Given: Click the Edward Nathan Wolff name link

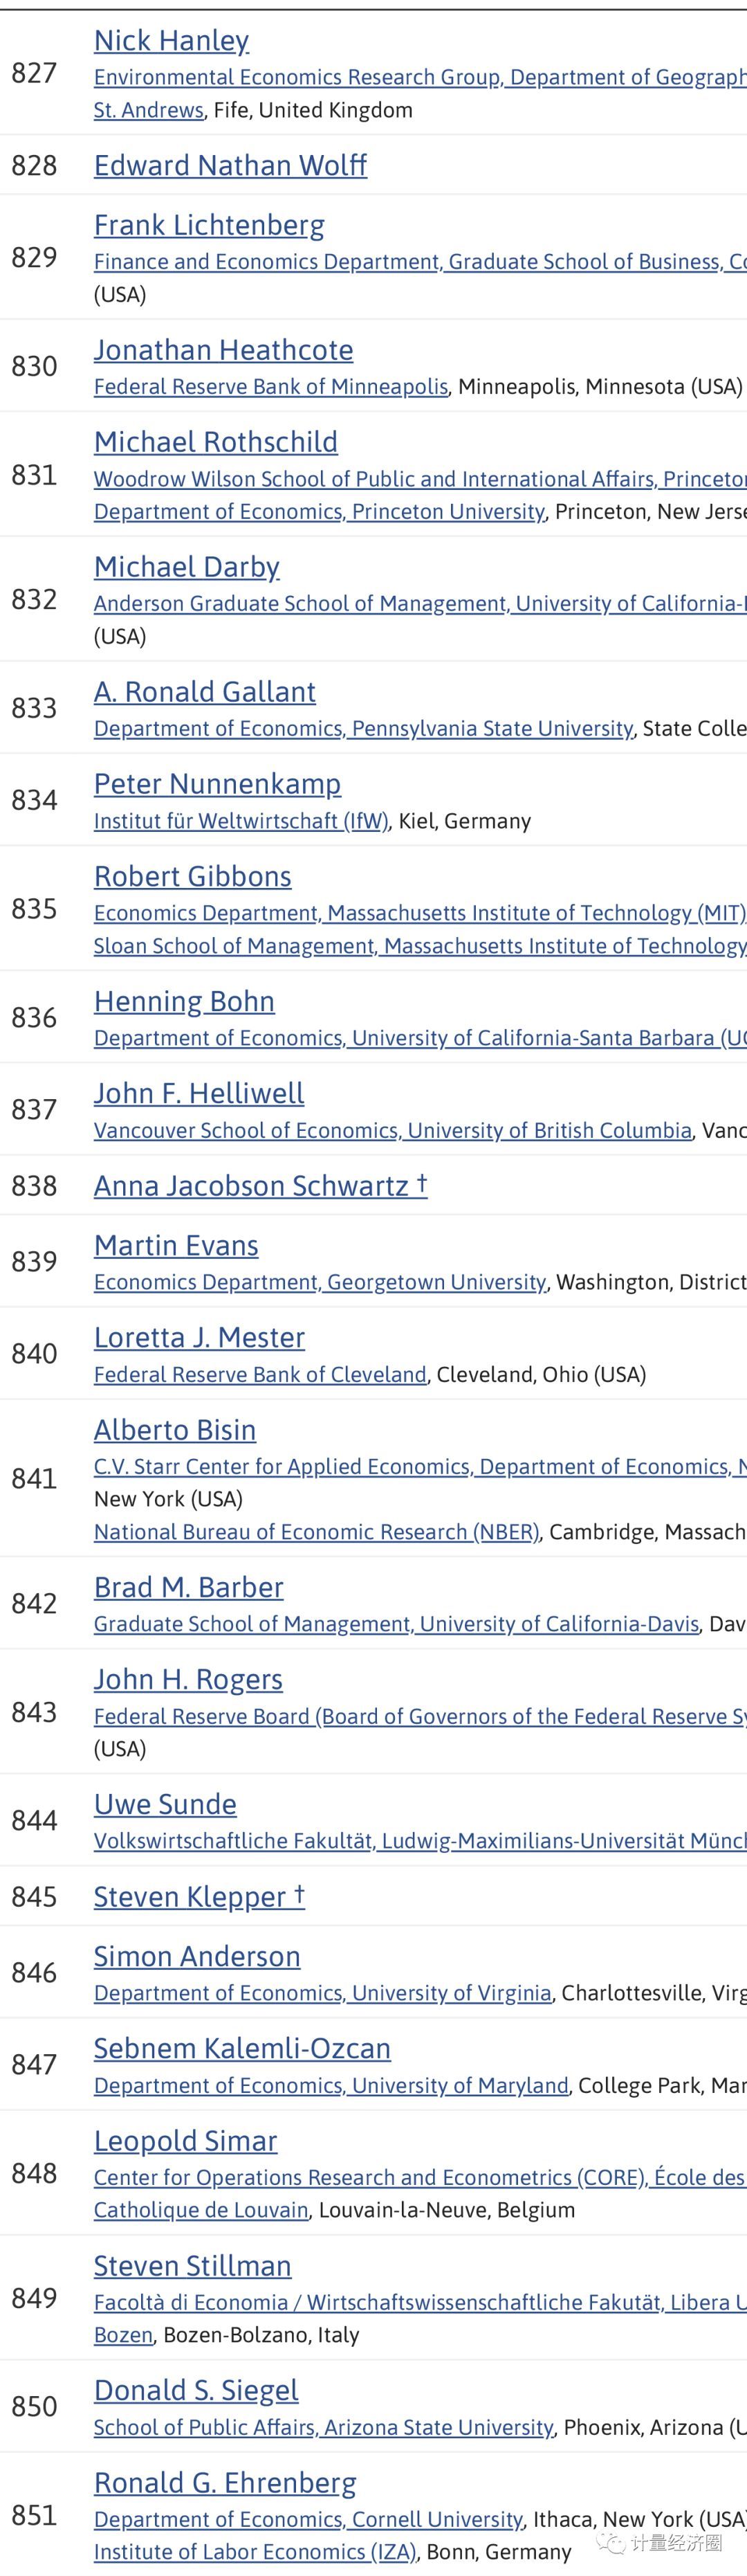Looking at the screenshot, I should point(230,165).
